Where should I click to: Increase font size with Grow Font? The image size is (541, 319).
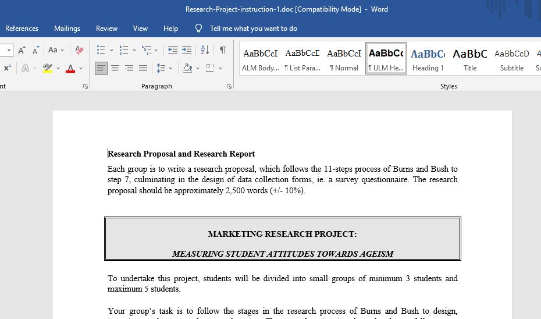tap(22, 50)
